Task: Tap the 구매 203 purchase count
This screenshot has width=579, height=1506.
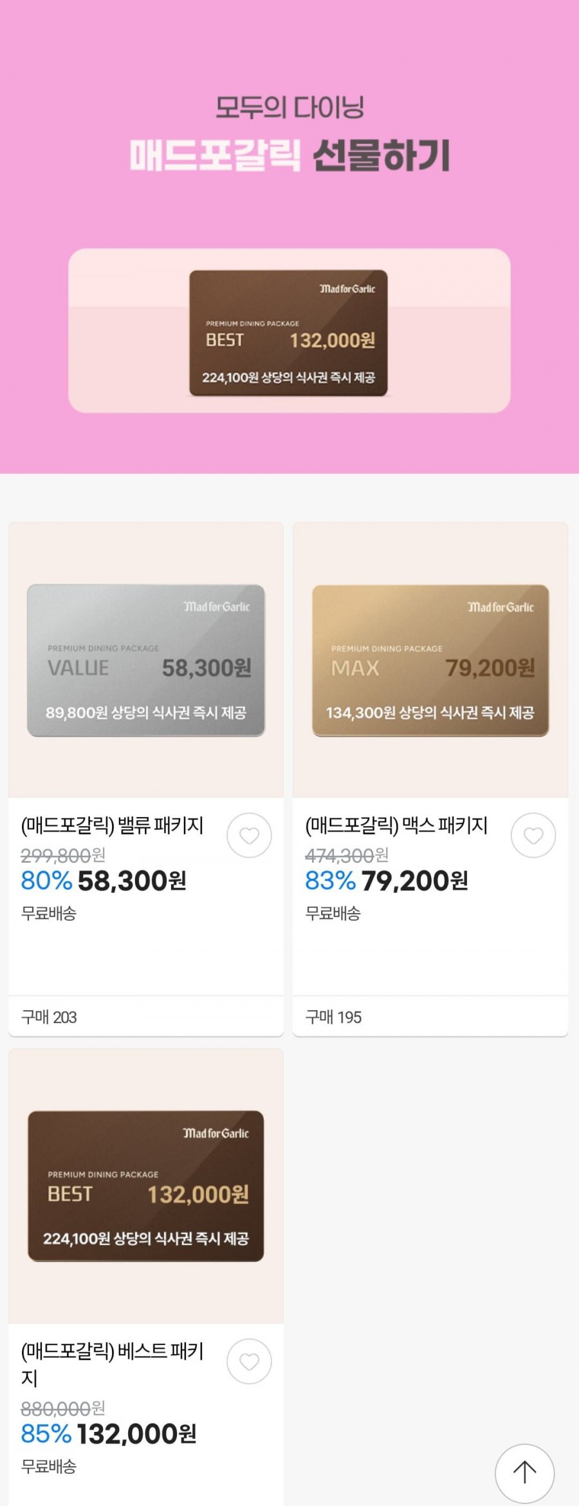Action: (49, 1017)
